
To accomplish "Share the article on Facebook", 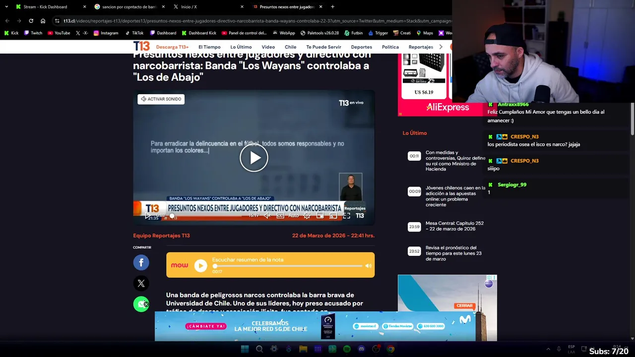I will point(141,262).
